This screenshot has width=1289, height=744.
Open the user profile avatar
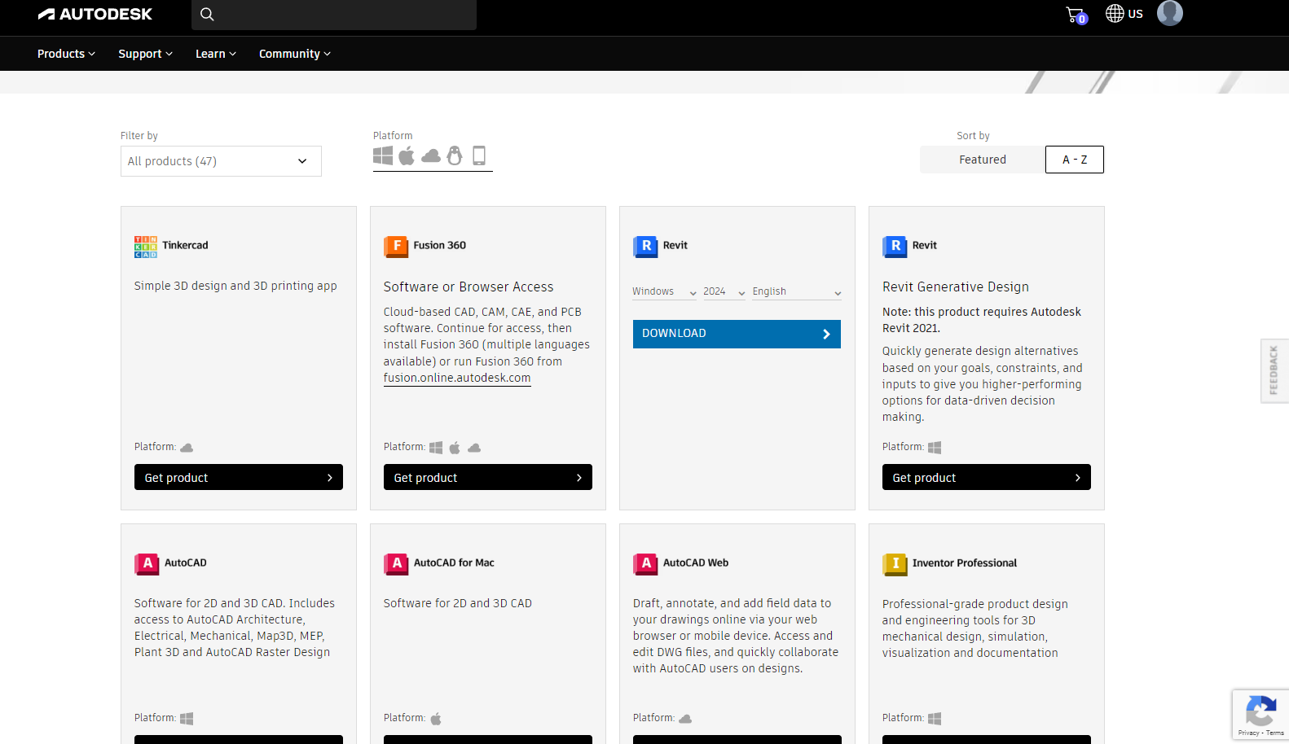pyautogui.click(x=1170, y=13)
